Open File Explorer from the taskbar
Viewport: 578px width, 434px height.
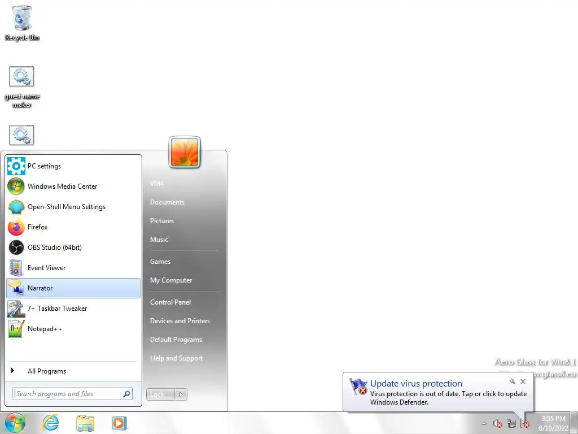(x=85, y=423)
